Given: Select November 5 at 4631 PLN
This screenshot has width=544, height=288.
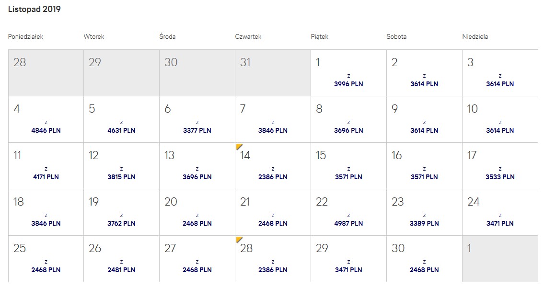Looking at the screenshot, I should click(x=121, y=119).
